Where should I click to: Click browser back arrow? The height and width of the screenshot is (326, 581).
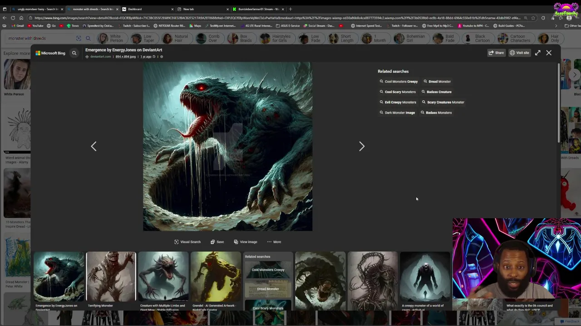click(5, 18)
